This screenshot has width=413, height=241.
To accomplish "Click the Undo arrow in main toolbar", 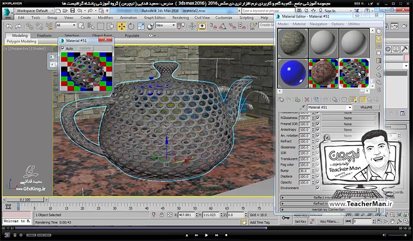I will (x=9, y=26).
